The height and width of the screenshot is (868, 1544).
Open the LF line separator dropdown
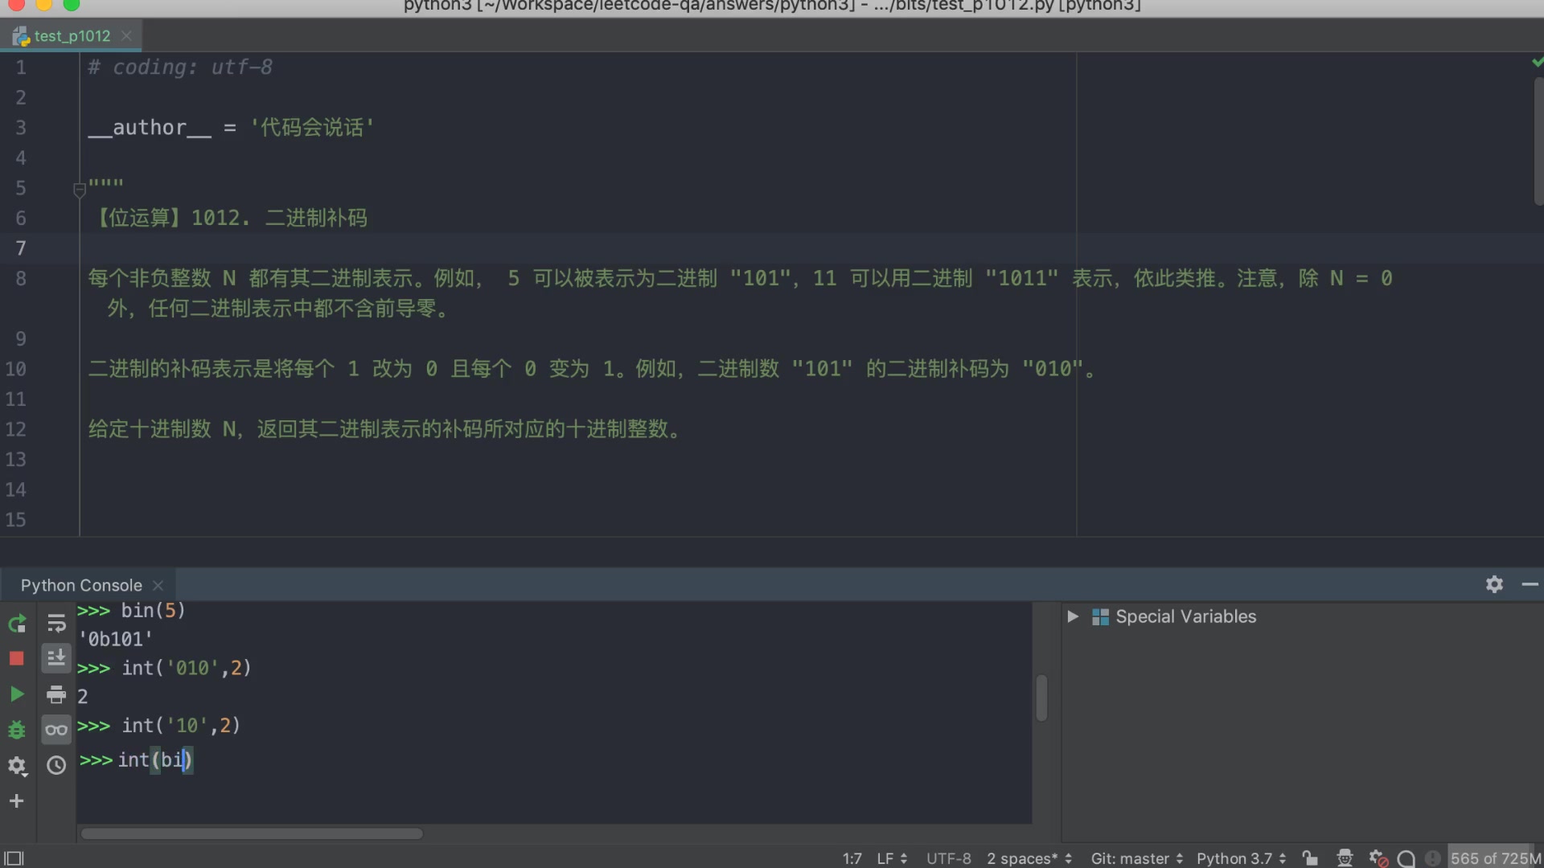pos(892,858)
